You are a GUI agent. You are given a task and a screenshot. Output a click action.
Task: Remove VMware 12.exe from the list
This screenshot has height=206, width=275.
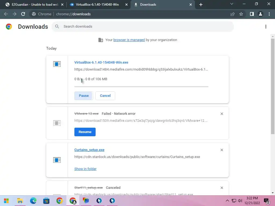coord(222,114)
